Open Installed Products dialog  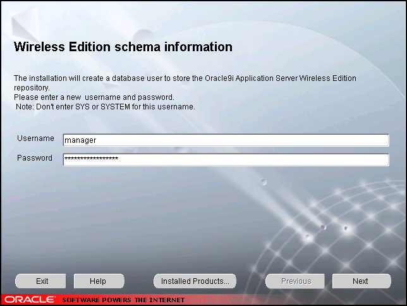point(195,281)
